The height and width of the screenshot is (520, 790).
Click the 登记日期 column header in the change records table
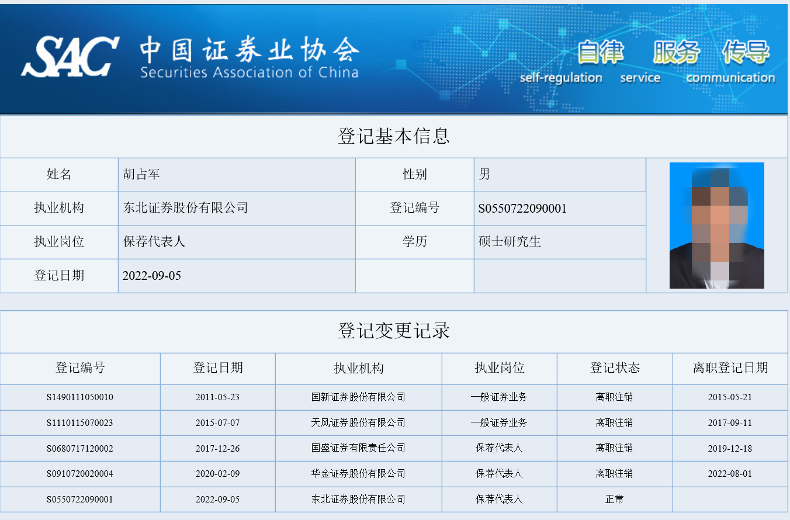click(x=218, y=368)
